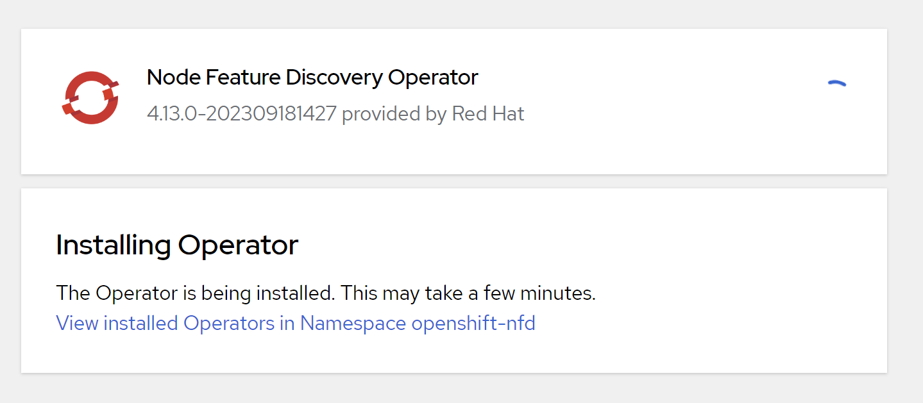
Task: Click the word 'Installing' in the heading
Action: coord(114,245)
